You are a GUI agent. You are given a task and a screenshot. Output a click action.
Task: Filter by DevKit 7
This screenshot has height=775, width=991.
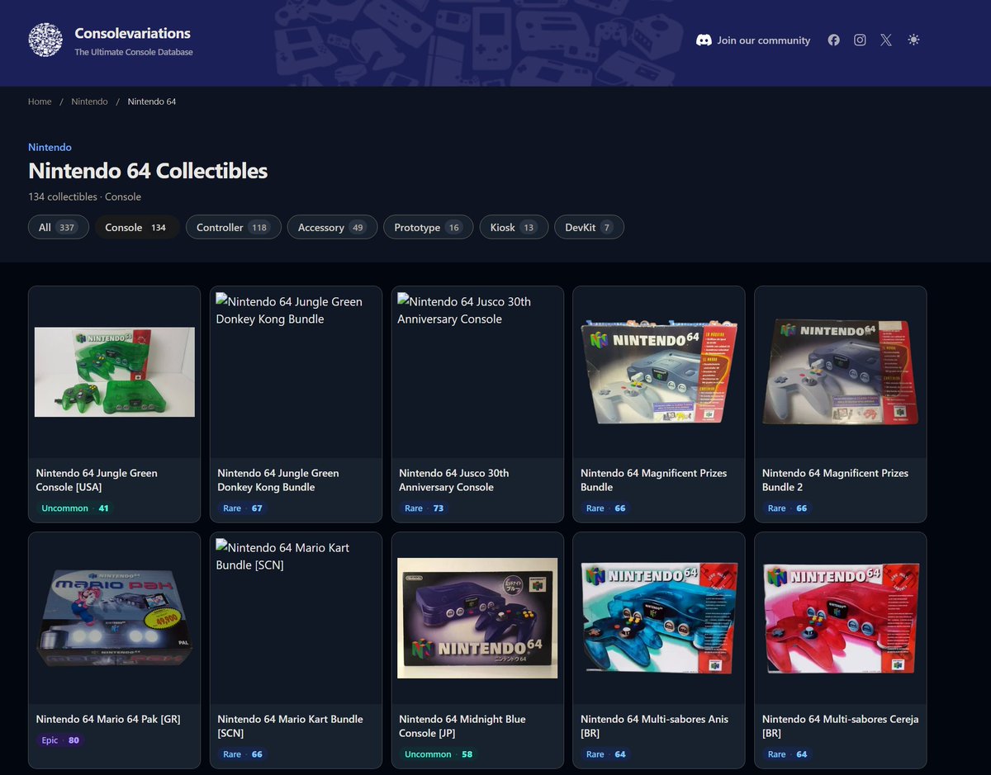coord(589,227)
